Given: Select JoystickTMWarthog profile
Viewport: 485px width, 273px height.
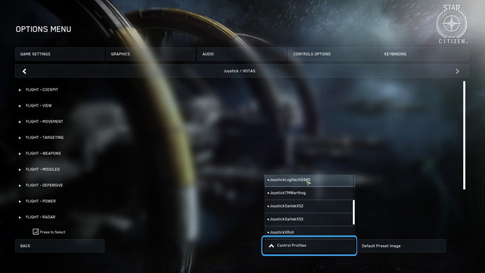Looking at the screenshot, I should (x=309, y=193).
